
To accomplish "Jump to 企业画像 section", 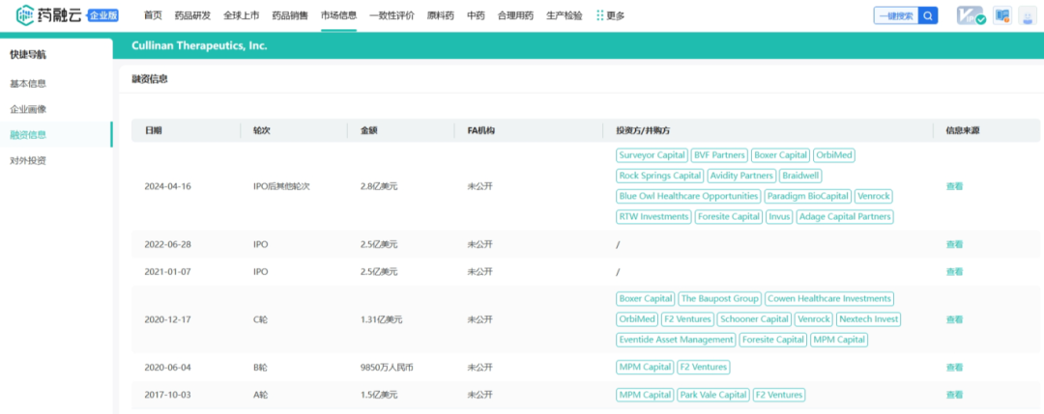I will pos(28,109).
